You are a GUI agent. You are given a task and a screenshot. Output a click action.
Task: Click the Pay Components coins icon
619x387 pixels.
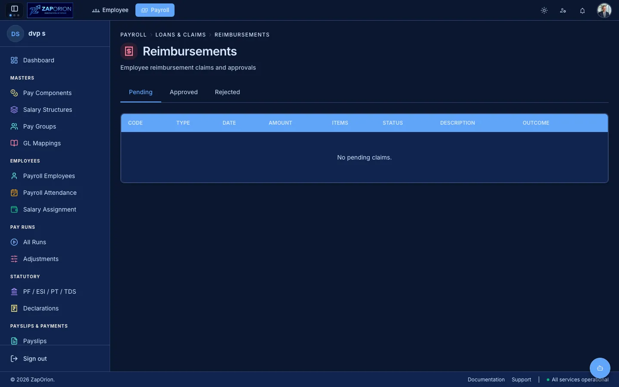[14, 93]
